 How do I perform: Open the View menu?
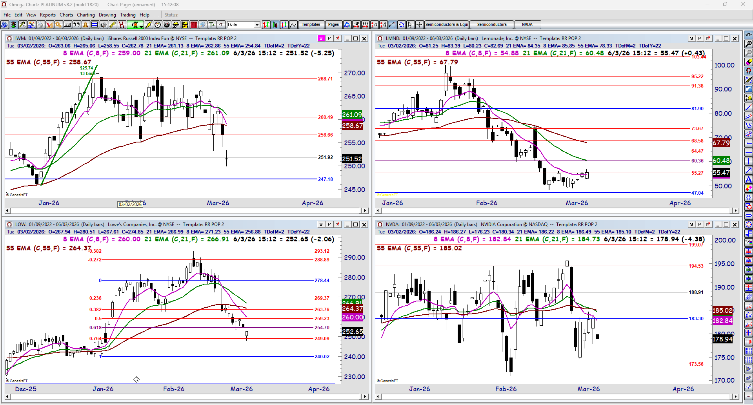coord(31,15)
